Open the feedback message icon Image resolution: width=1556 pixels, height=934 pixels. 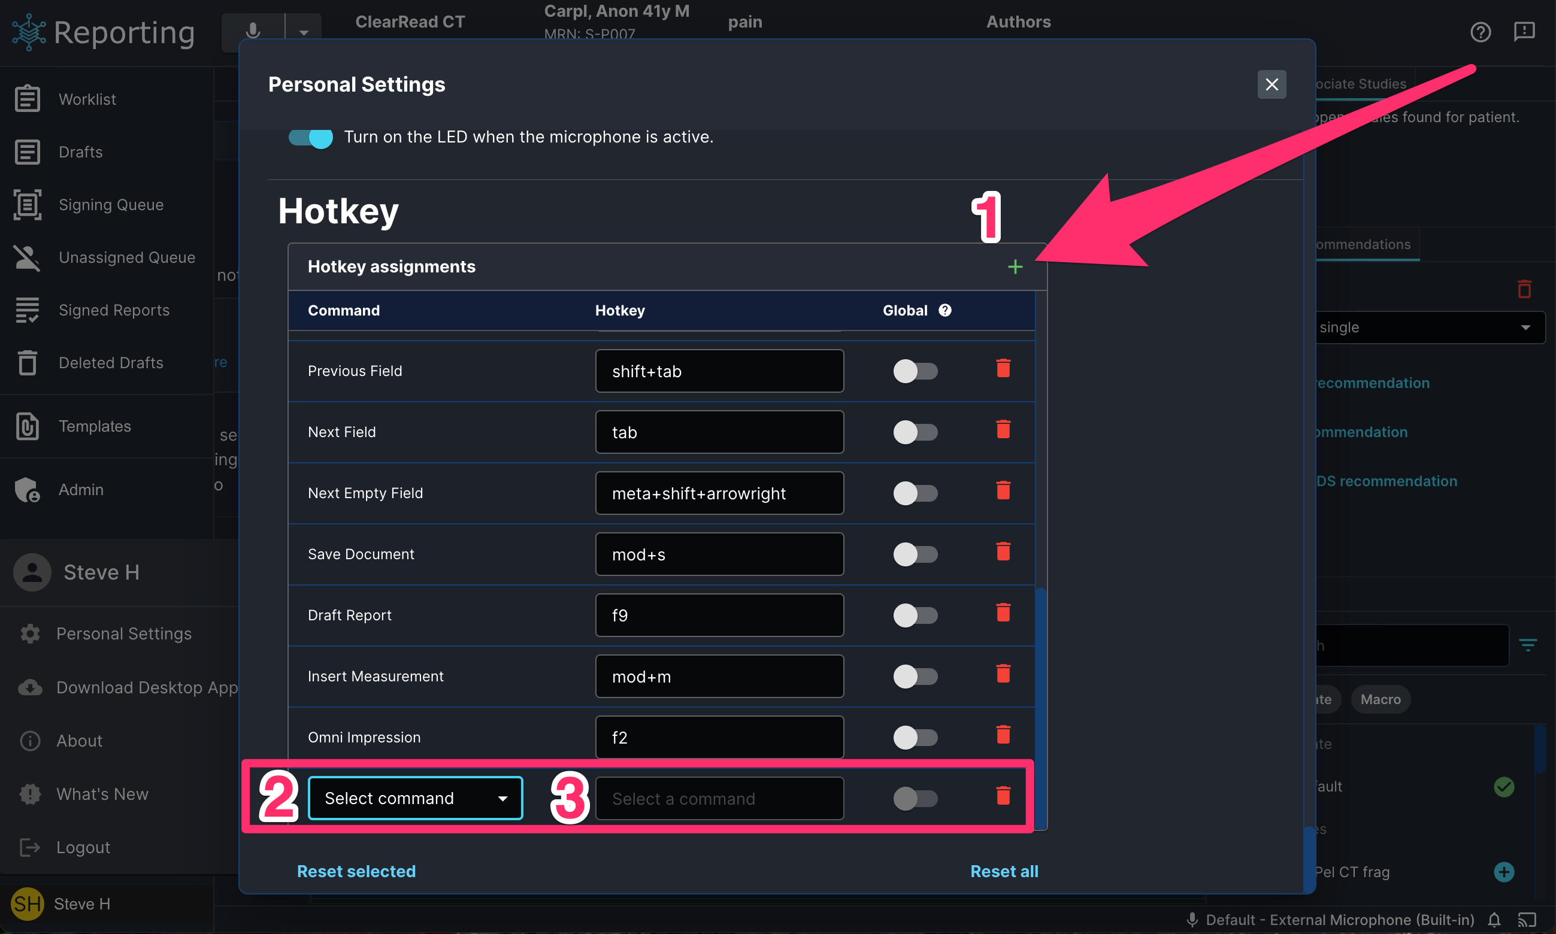coord(1524,32)
